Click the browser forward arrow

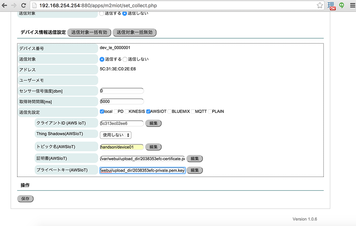(x=14, y=5)
